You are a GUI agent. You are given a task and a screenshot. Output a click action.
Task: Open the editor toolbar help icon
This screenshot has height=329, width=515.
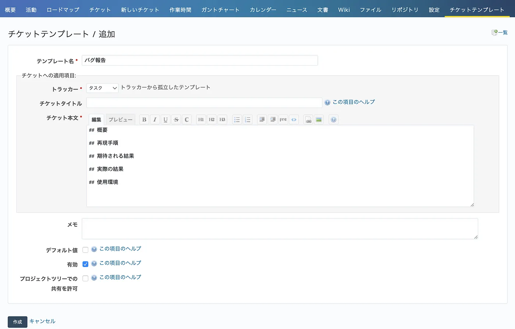(x=333, y=120)
